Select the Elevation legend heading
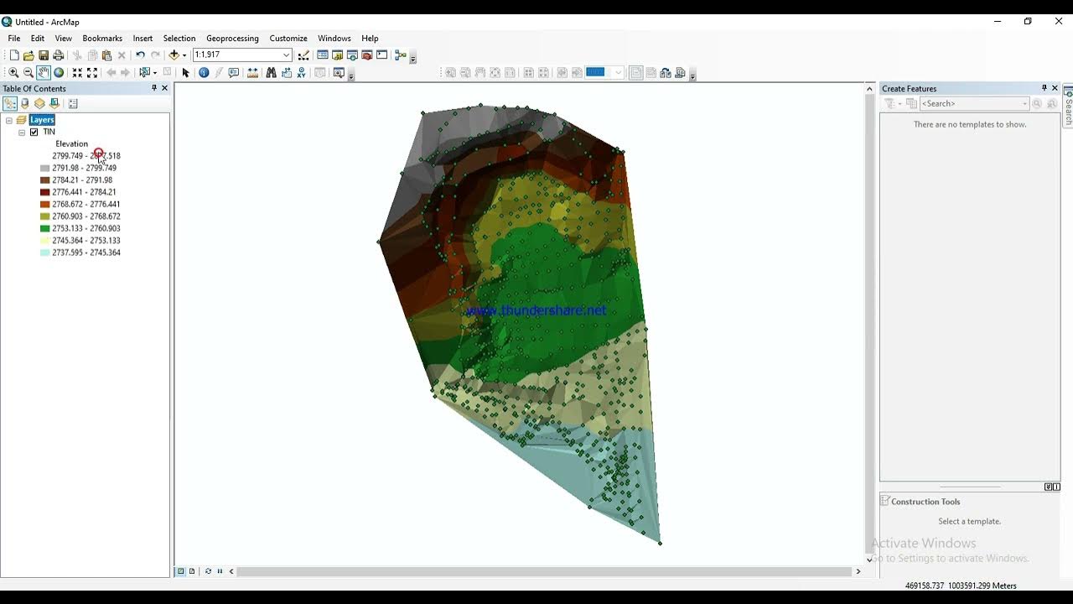Viewport: 1073px width, 604px height. click(x=71, y=143)
